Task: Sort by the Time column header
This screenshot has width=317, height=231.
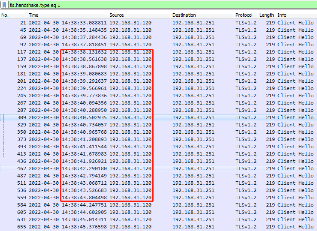Action: click(67, 15)
